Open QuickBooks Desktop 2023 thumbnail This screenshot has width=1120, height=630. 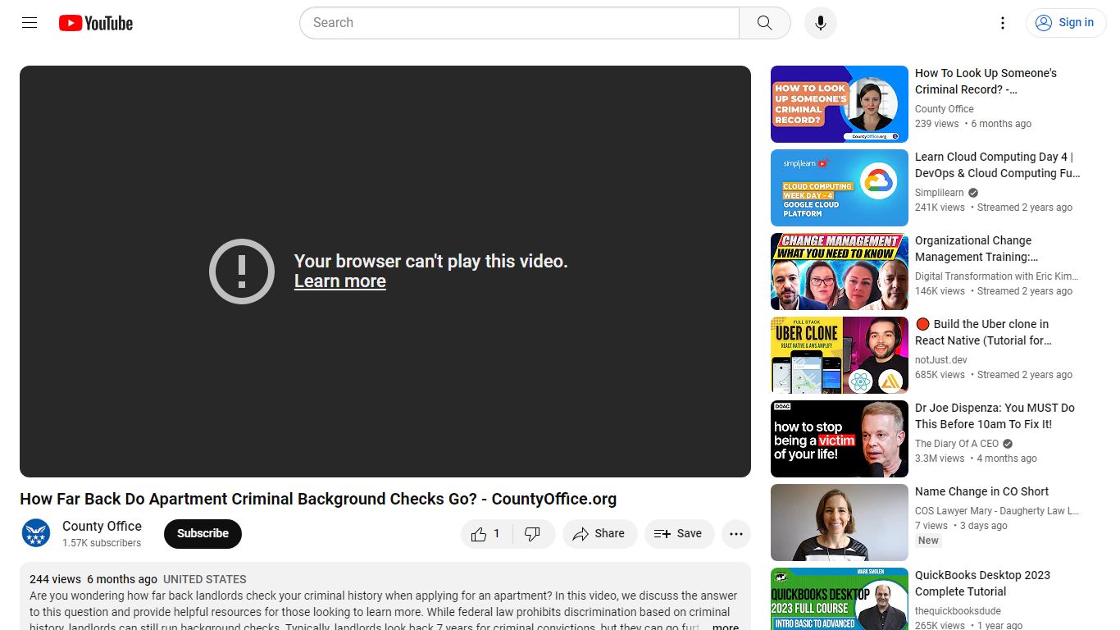click(840, 599)
